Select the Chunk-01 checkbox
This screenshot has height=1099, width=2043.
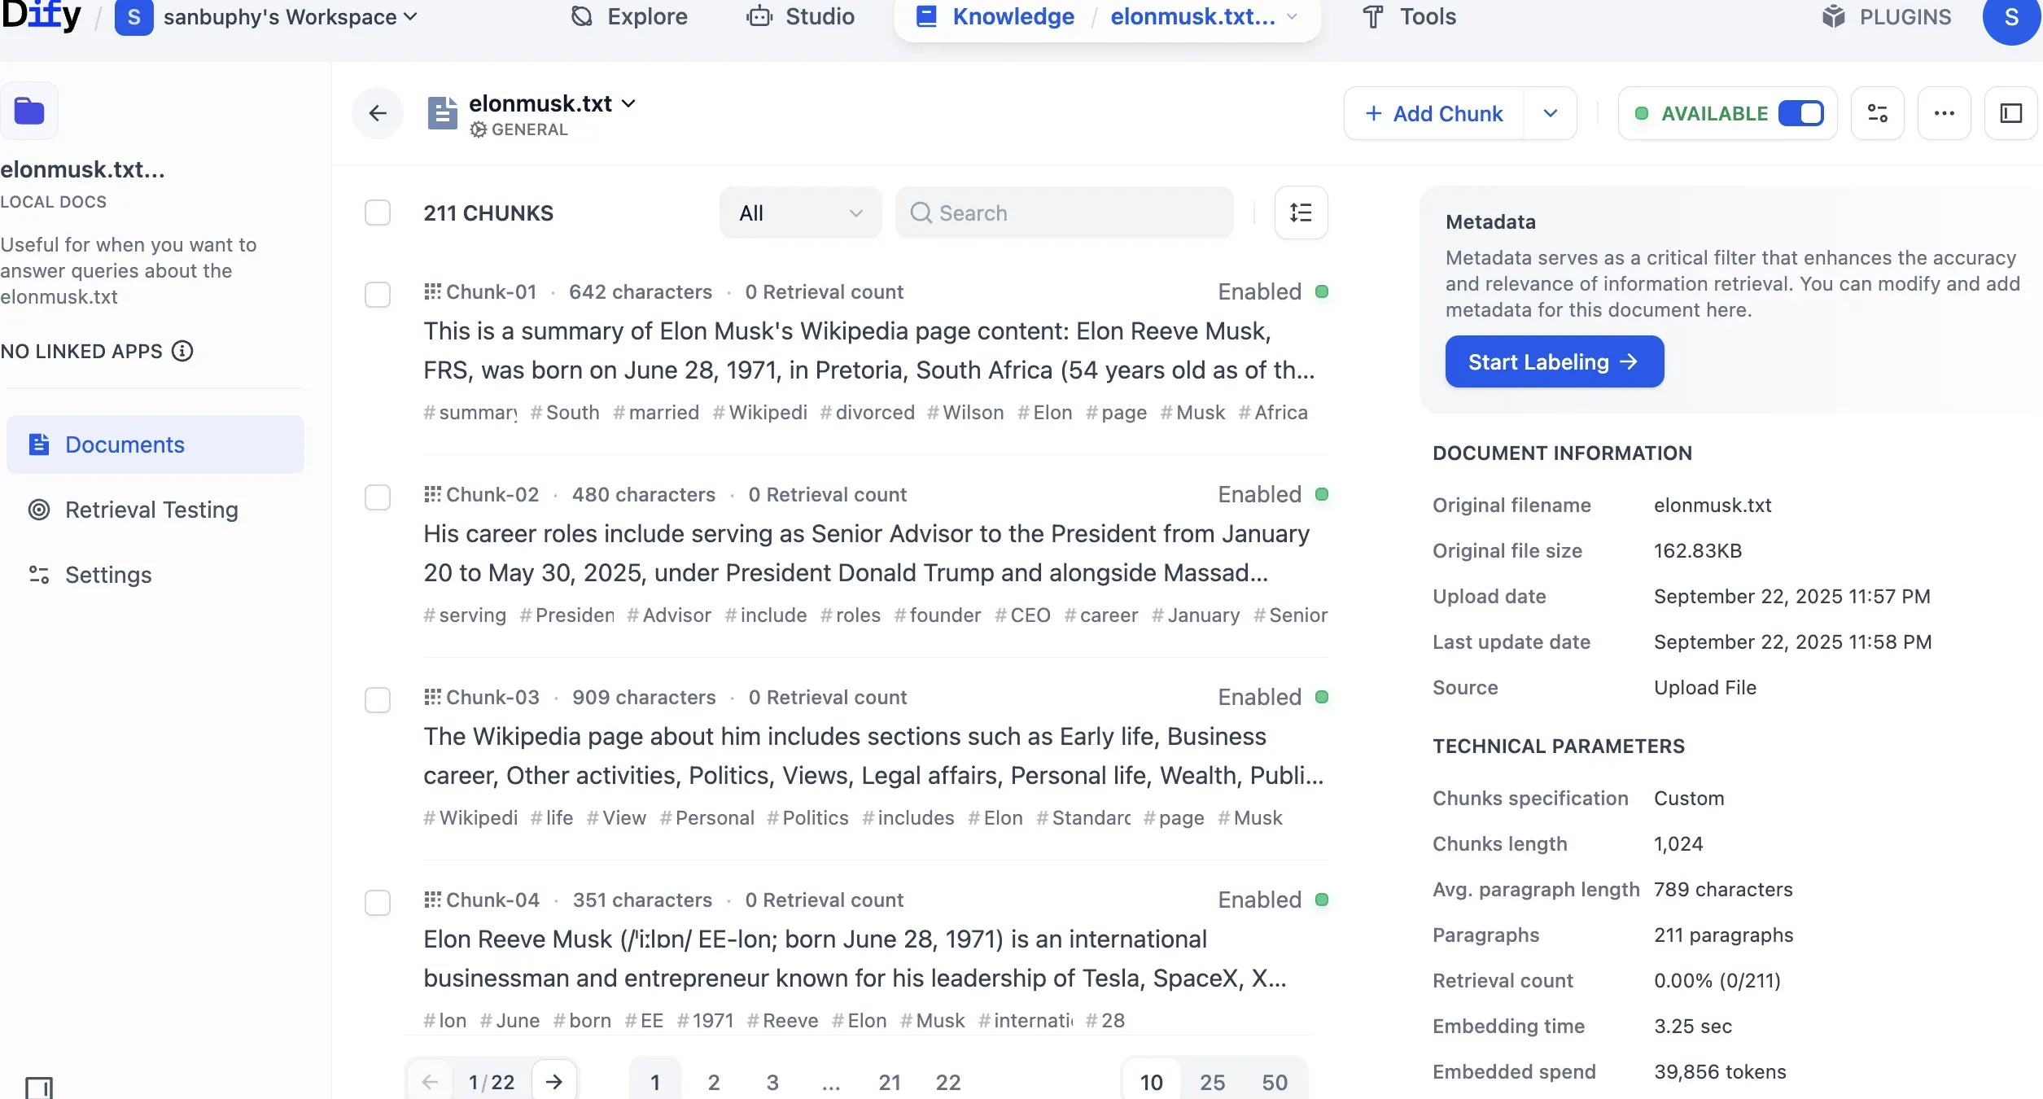378,294
